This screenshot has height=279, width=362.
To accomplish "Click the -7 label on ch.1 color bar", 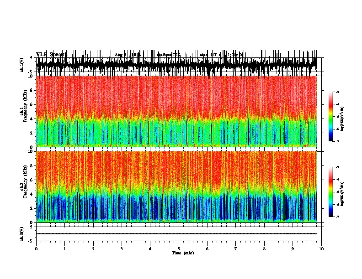I will [x=337, y=141].
